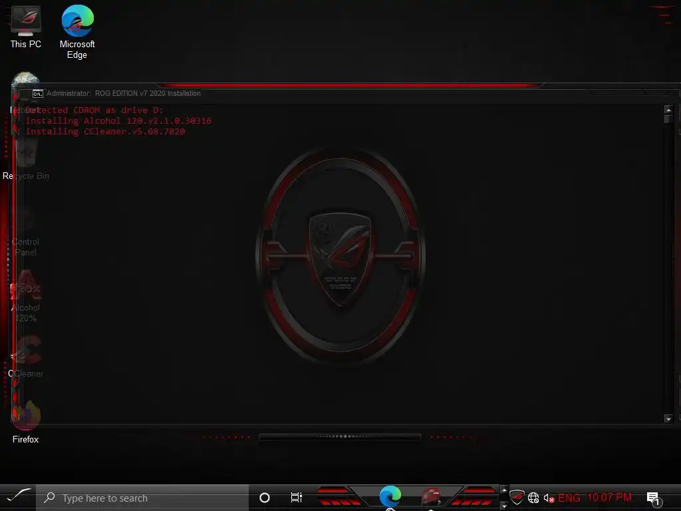Click the 'Detected CDROM as drive D:' line
The image size is (681, 511).
94,110
